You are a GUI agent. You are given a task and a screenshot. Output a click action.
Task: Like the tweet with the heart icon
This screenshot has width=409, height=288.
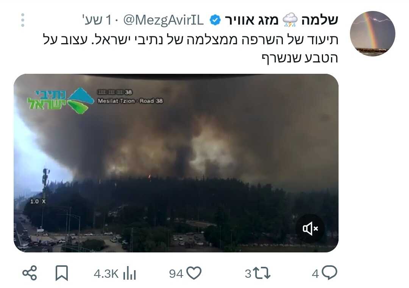click(x=194, y=273)
